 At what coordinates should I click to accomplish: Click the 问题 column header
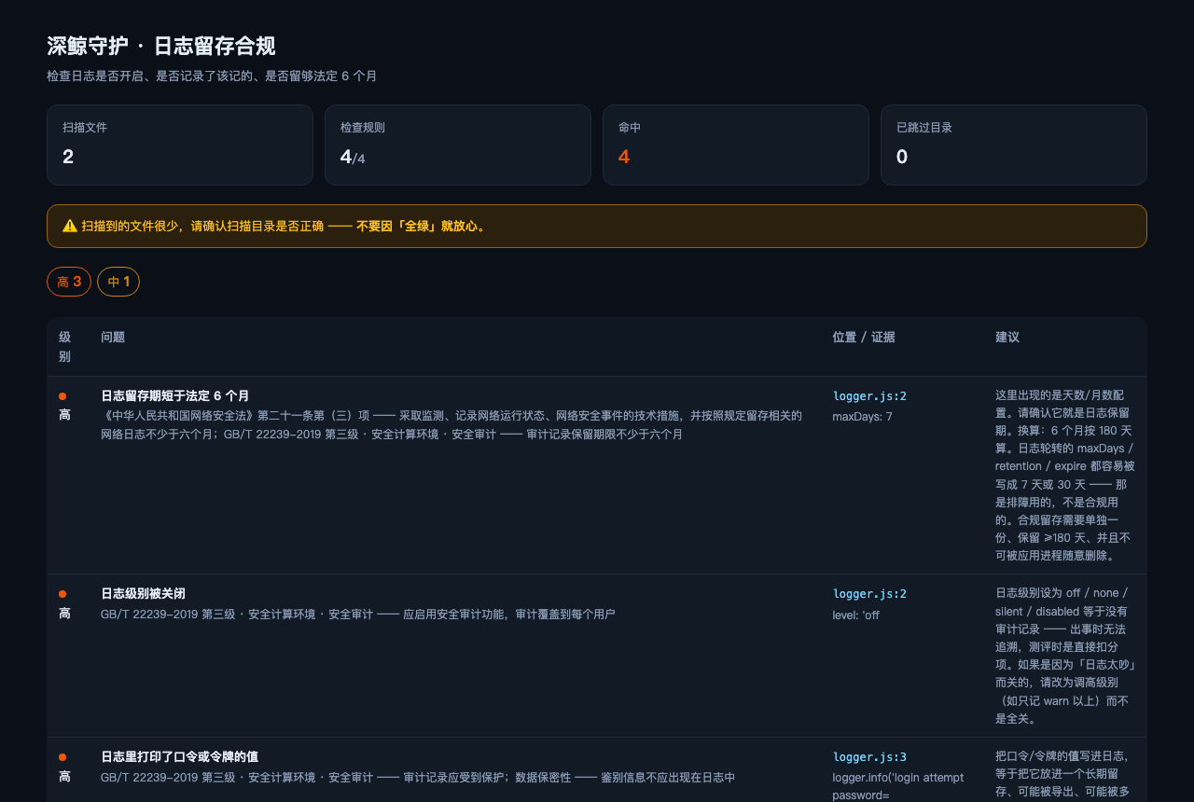tap(113, 338)
